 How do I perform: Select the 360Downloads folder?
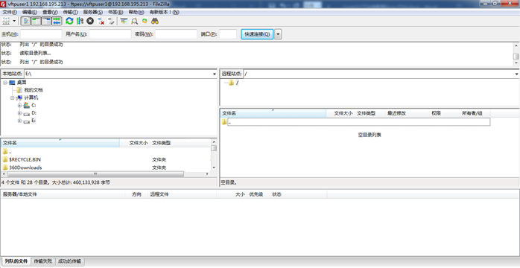25,167
